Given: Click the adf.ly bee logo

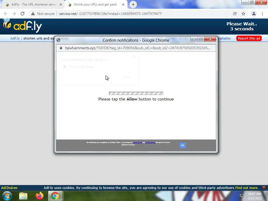Looking at the screenshot, I should click(22, 26).
